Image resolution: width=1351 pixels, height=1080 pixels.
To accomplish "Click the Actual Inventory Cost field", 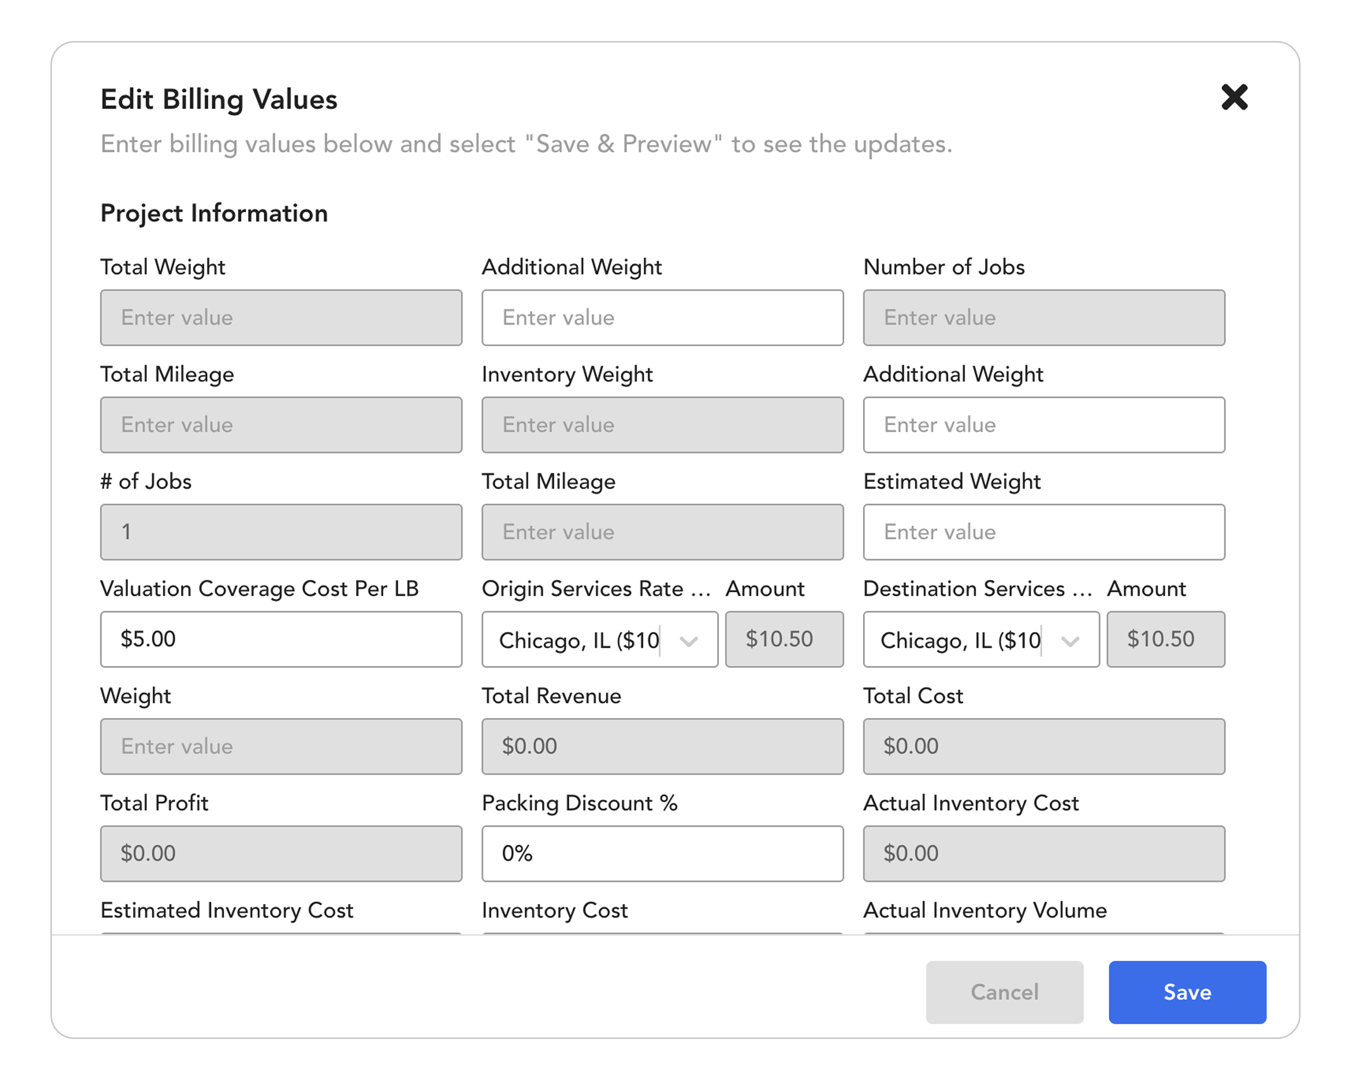I will (x=1043, y=853).
